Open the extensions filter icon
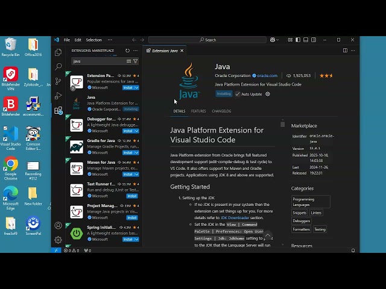 coord(135,61)
